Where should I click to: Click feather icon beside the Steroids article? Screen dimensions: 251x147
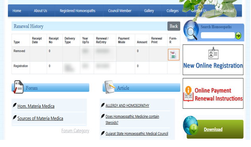[102, 116]
